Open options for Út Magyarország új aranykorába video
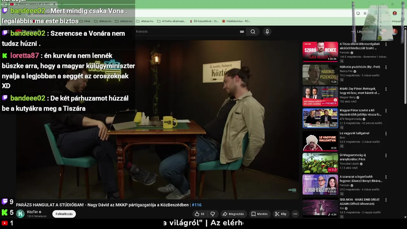The height and width of the screenshot is (229, 407). tap(386, 156)
